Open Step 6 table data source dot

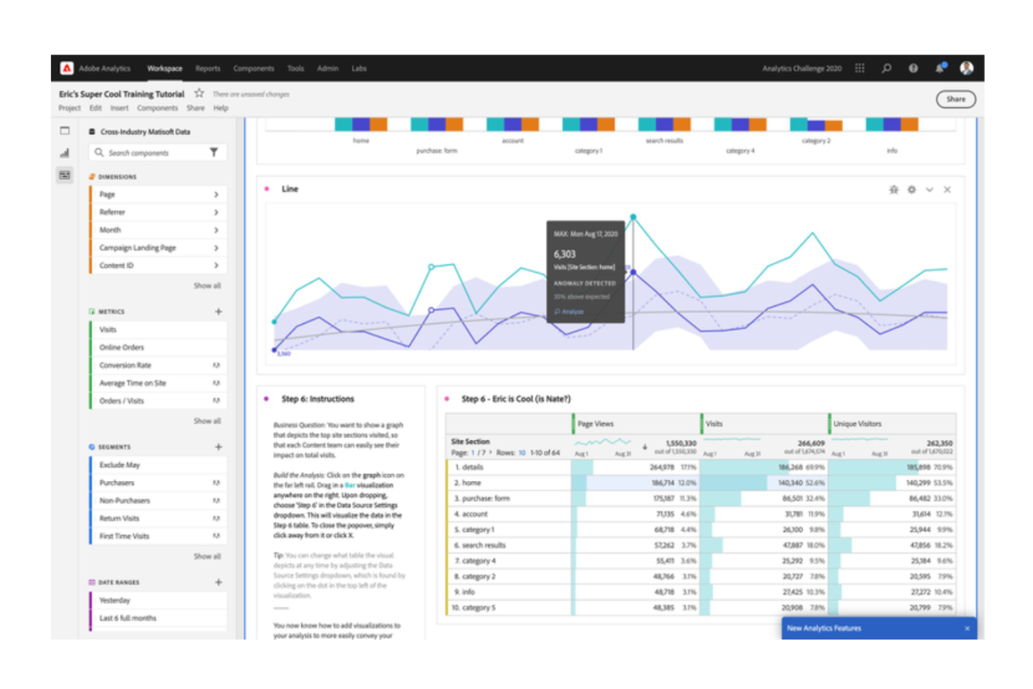pos(447,399)
